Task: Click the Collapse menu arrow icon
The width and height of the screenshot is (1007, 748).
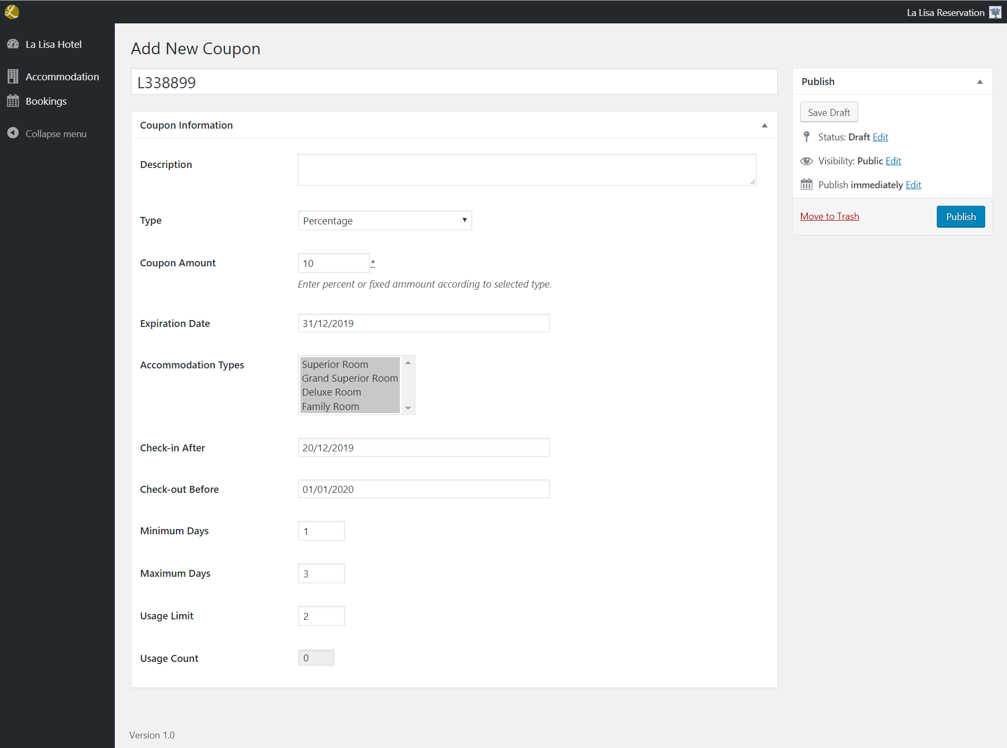Action: click(x=13, y=133)
